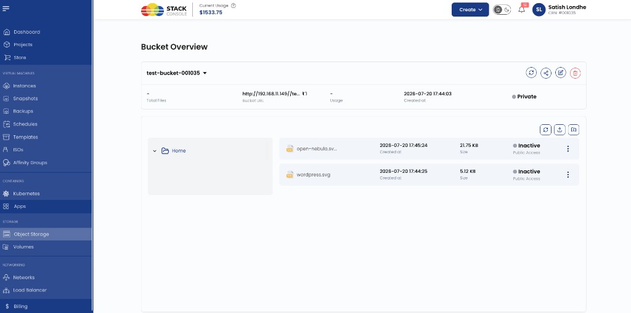Click the $1533.75 usage amount
The width and height of the screenshot is (631, 313).
coord(211,12)
